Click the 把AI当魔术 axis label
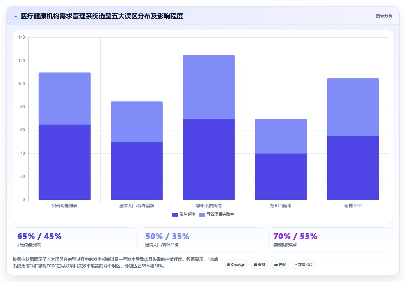Screen dimensions: 406x282 pos(281,206)
